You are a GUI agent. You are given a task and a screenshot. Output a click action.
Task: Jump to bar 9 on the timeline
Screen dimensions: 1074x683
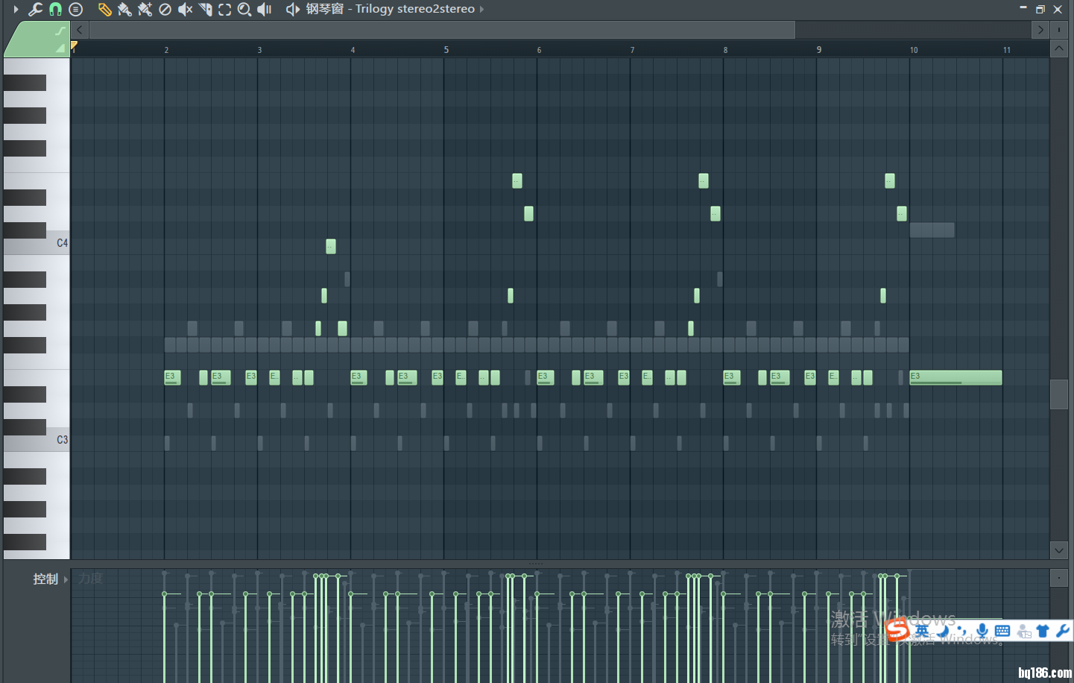click(x=818, y=50)
